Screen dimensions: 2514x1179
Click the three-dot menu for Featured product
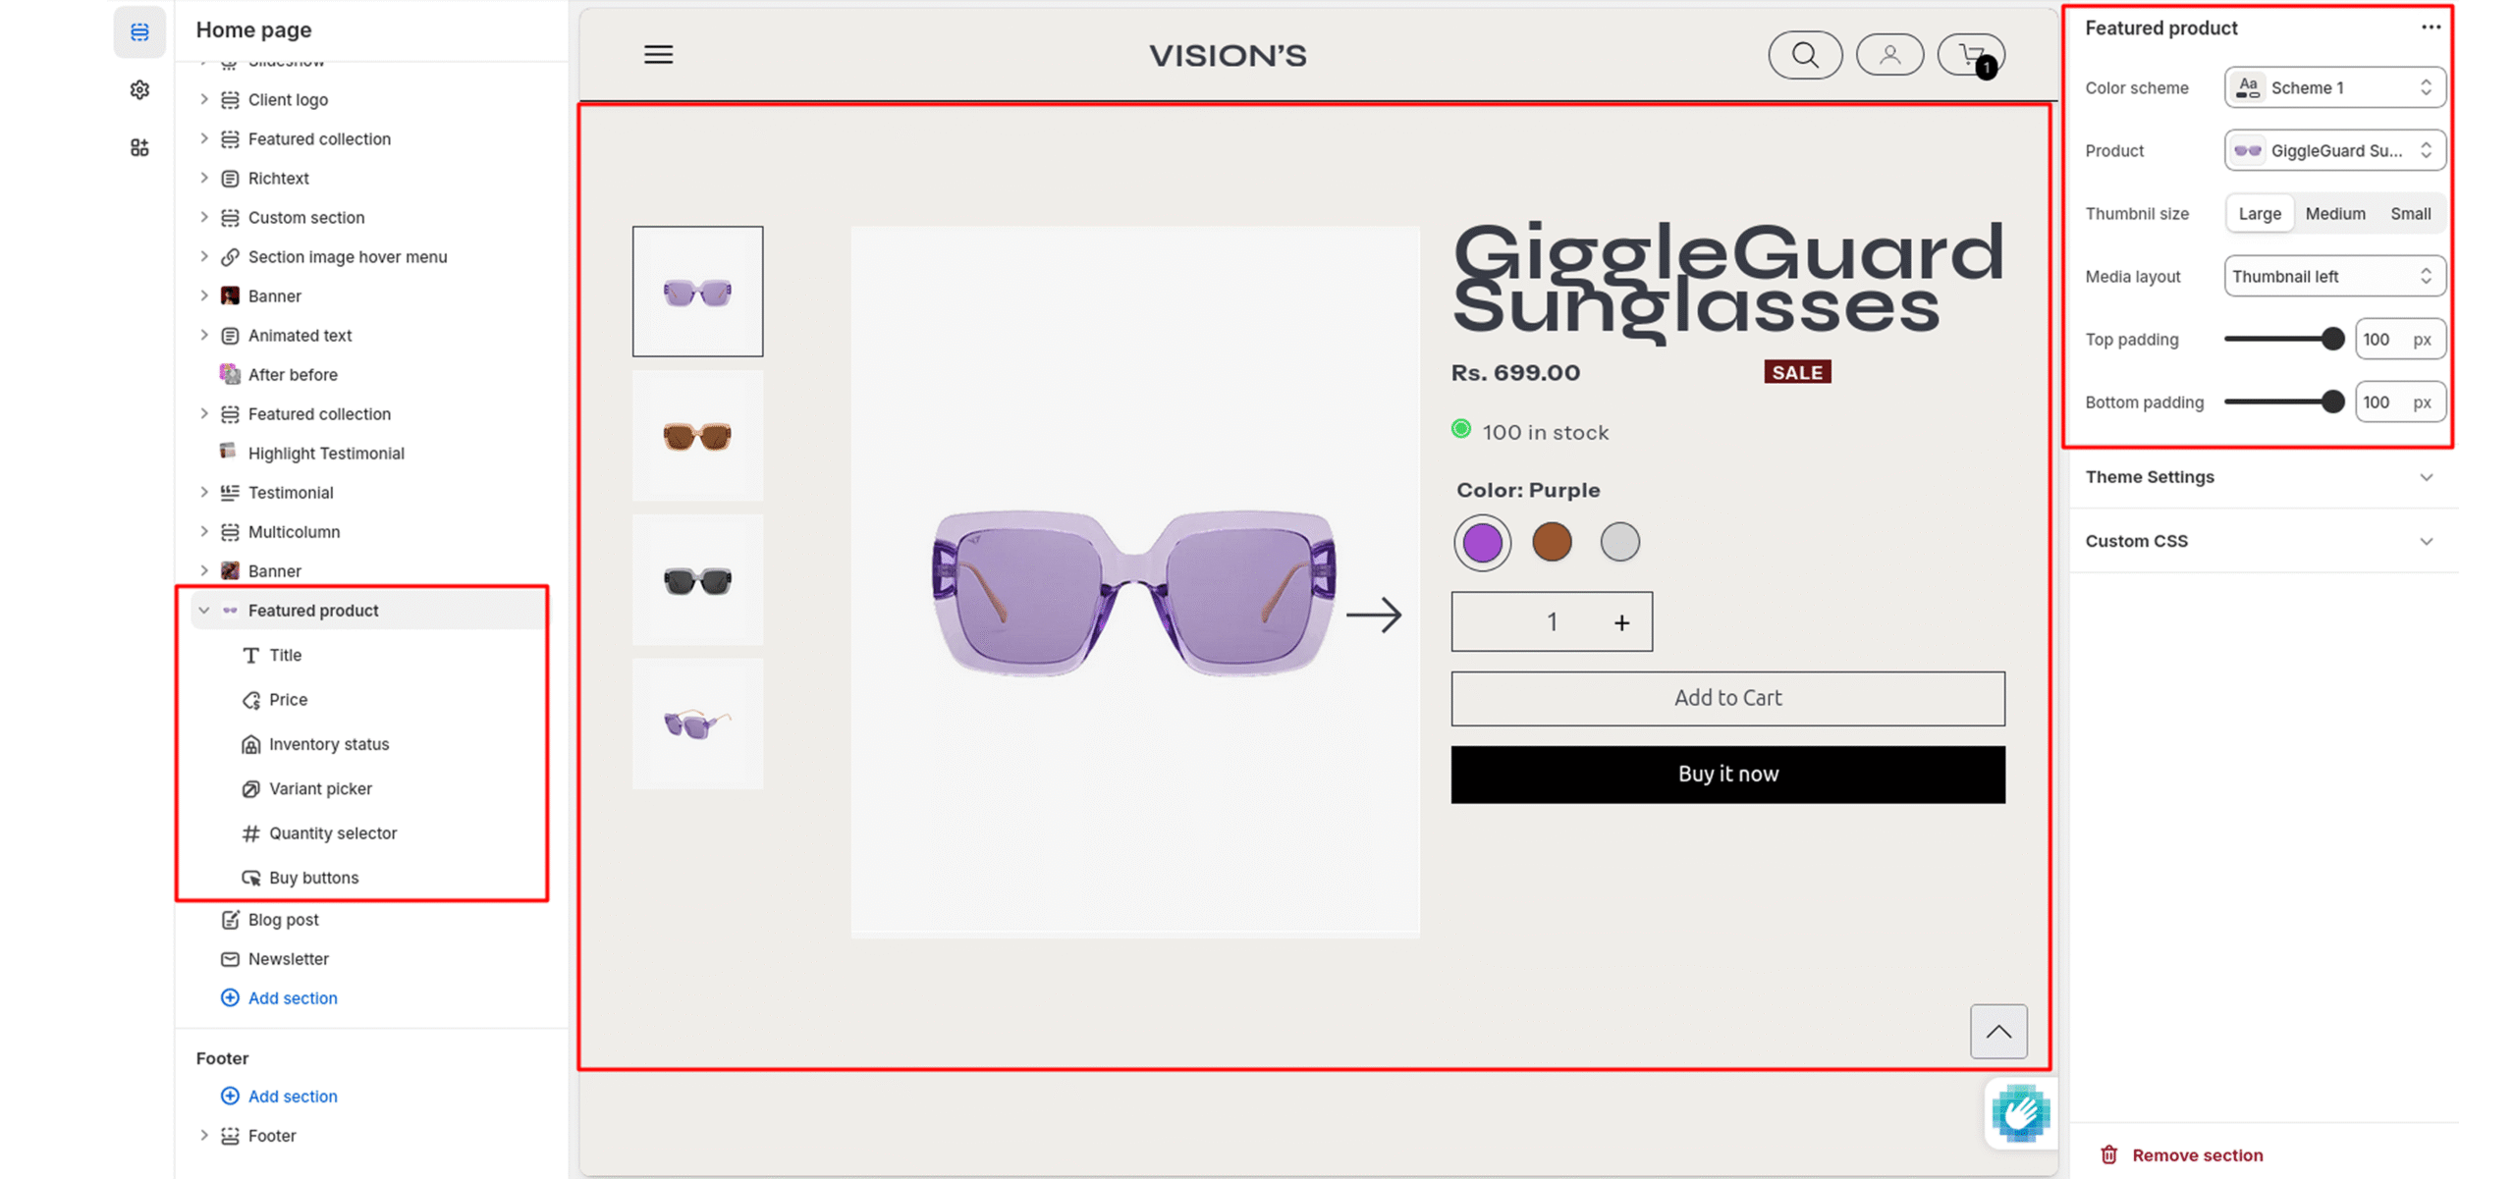(x=2431, y=27)
